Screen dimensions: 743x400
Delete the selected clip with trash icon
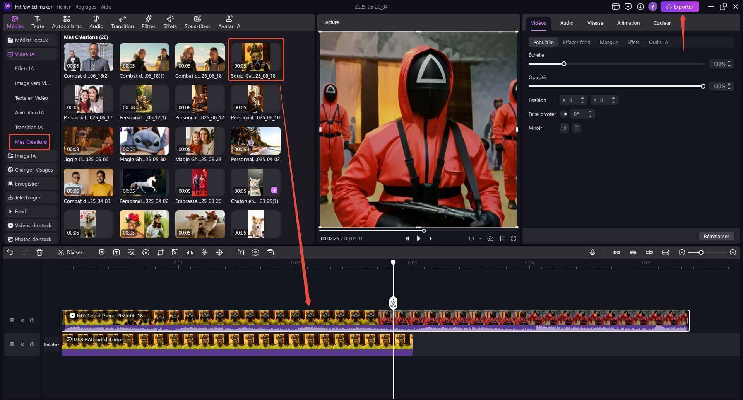pos(39,252)
